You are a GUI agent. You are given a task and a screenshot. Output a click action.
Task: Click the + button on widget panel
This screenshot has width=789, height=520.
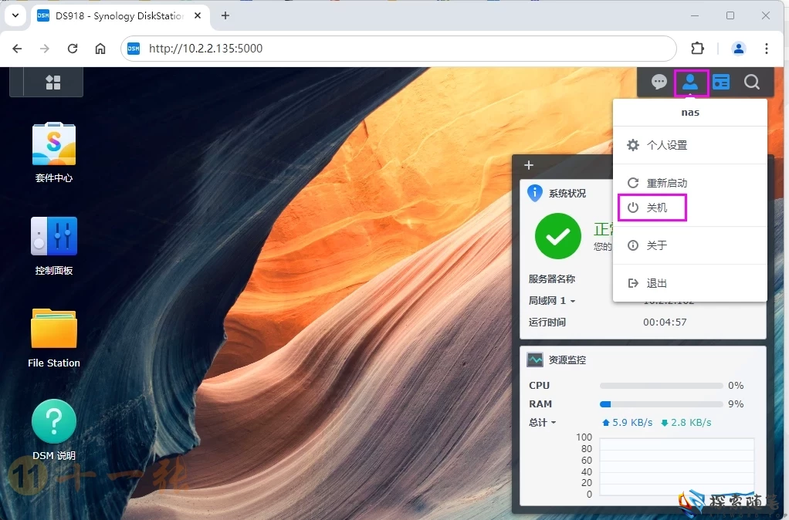pos(528,164)
